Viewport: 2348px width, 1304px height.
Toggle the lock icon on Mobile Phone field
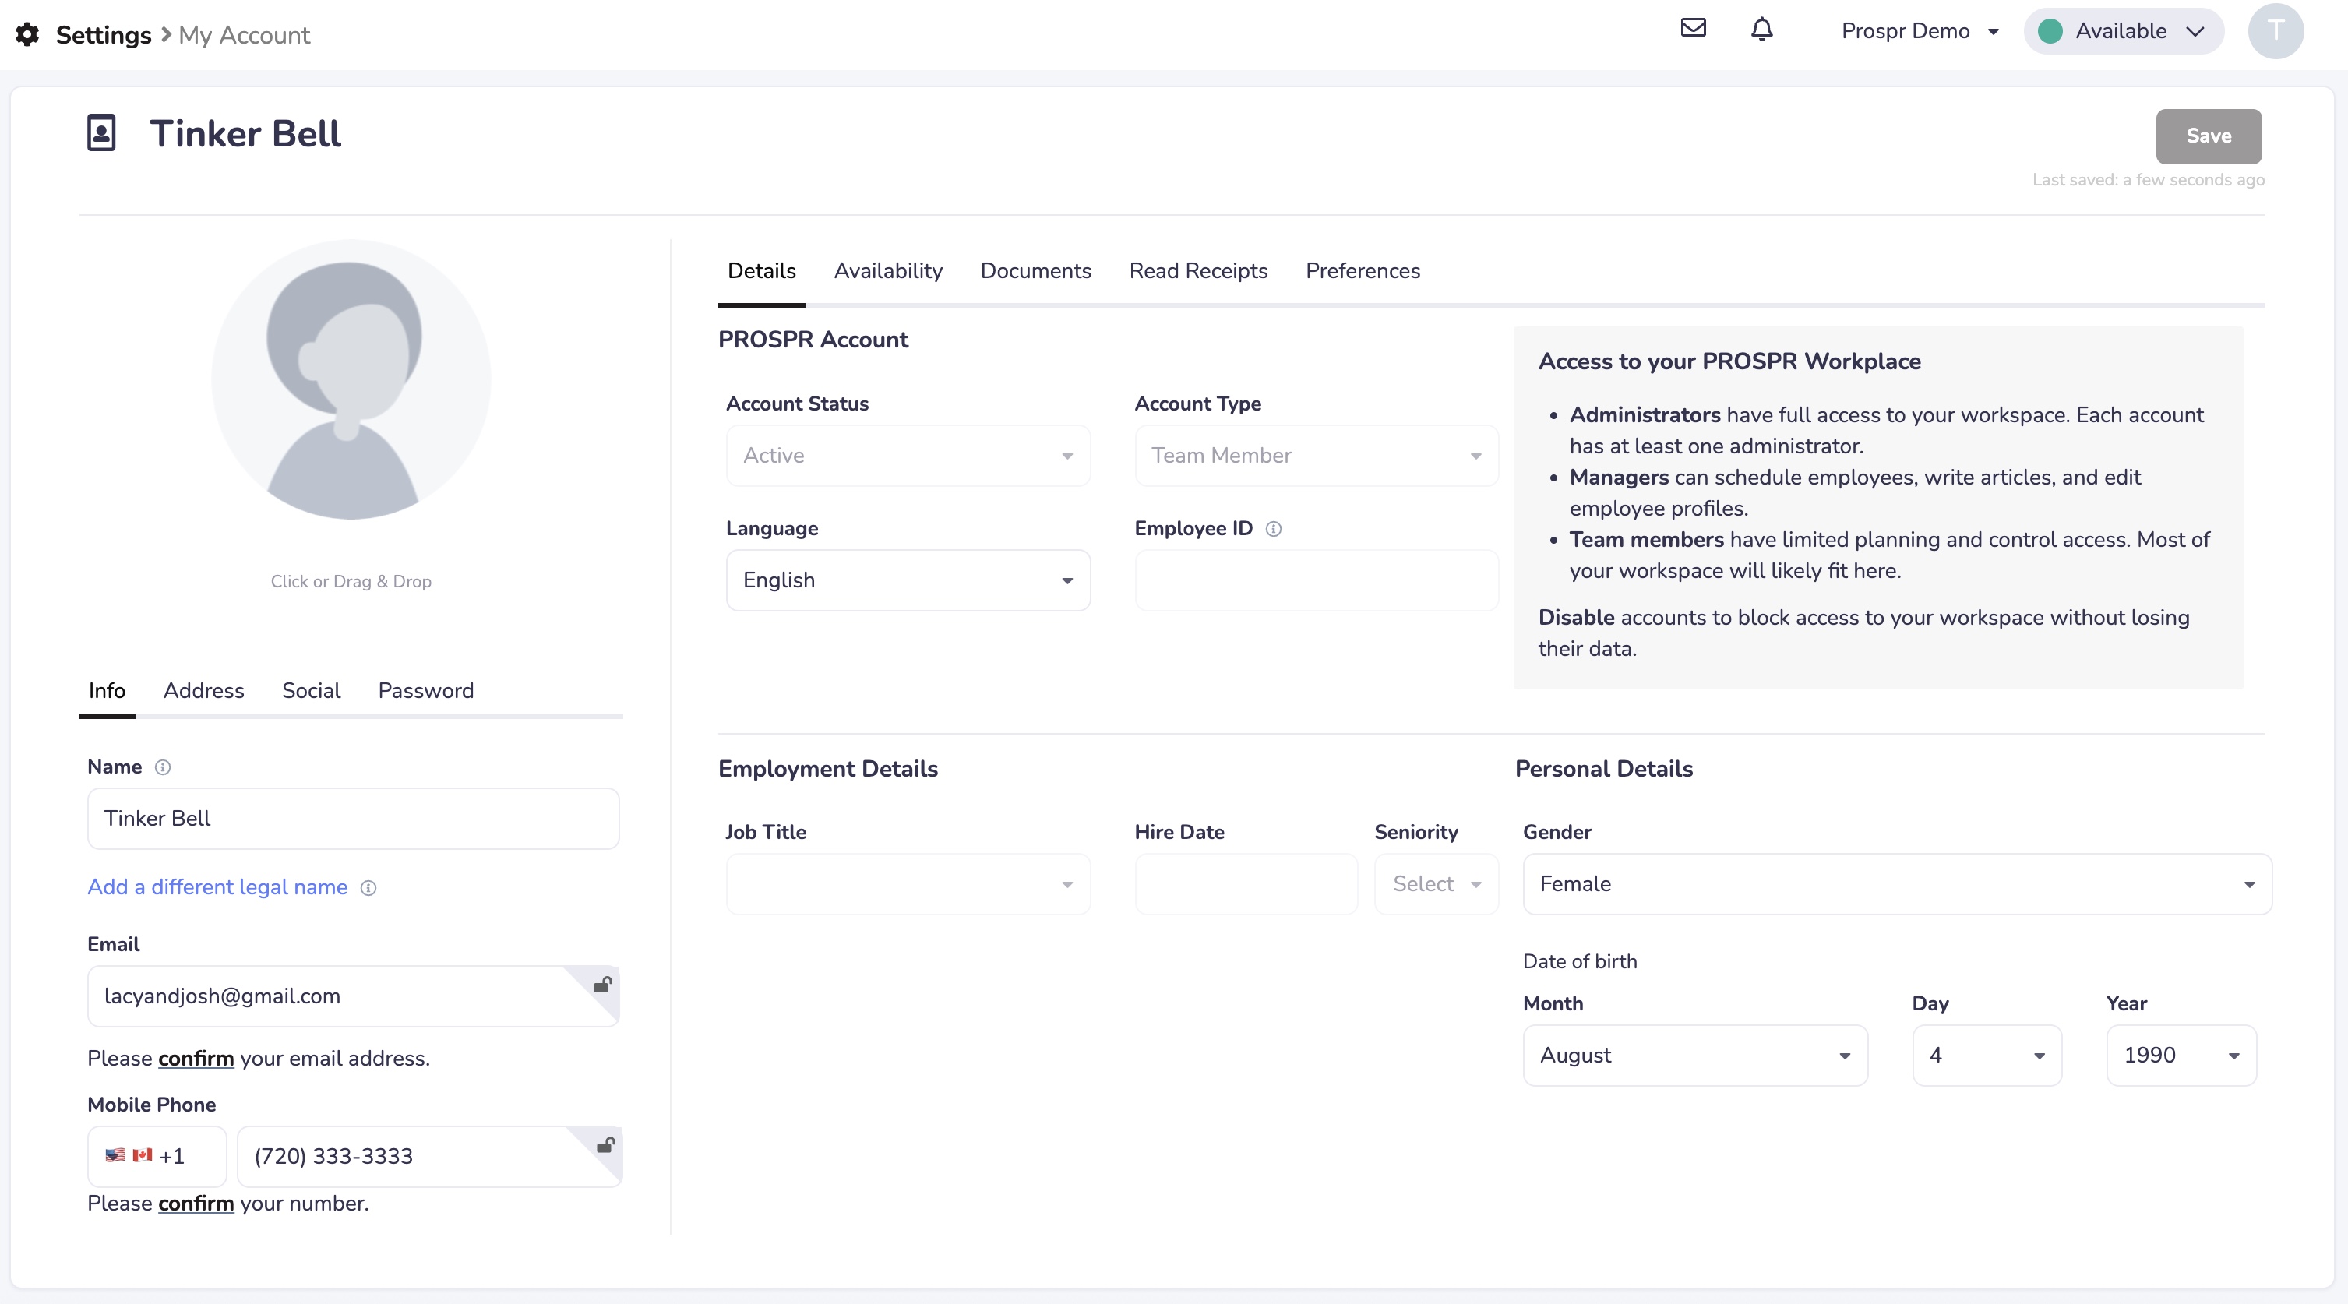point(605,1144)
